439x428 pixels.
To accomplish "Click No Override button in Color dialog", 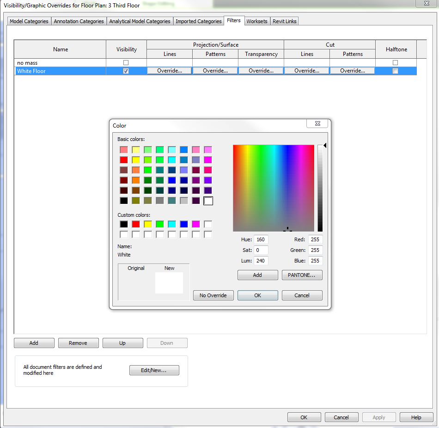I will (213, 295).
